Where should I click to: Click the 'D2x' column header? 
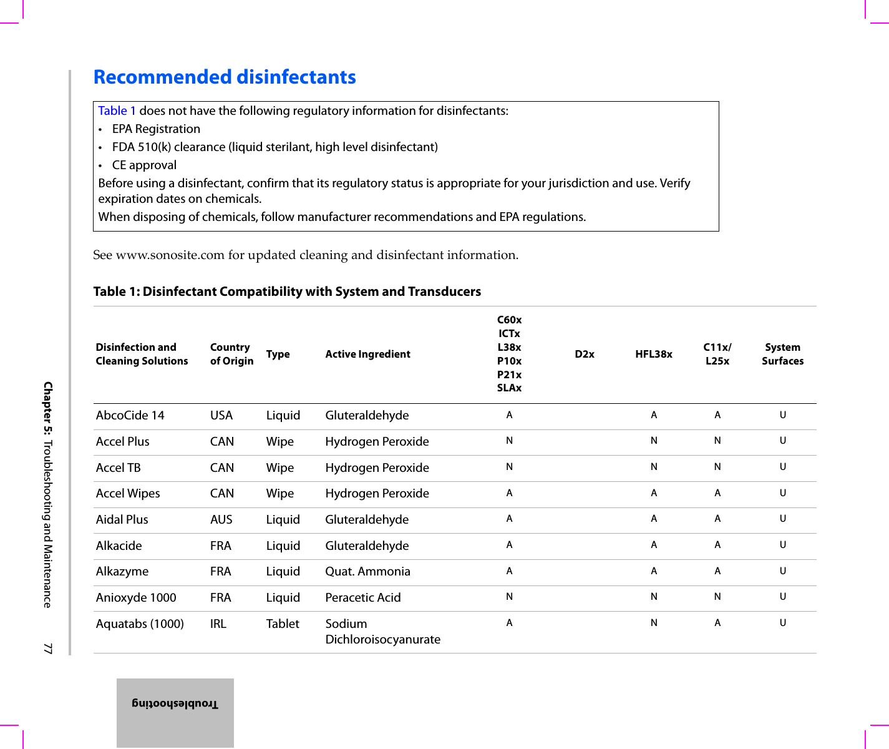click(x=585, y=354)
